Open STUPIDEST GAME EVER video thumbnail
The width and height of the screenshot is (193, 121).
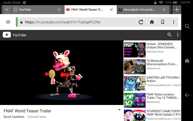tap(135, 115)
